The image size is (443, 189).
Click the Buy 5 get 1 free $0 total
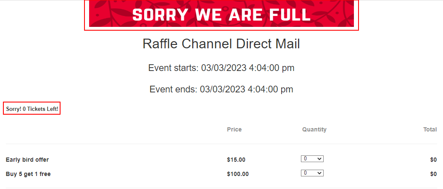pos(433,174)
